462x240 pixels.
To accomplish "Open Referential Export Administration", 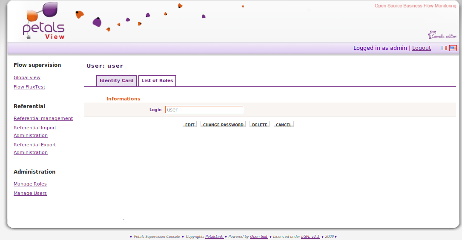I will pyautogui.click(x=34, y=145).
